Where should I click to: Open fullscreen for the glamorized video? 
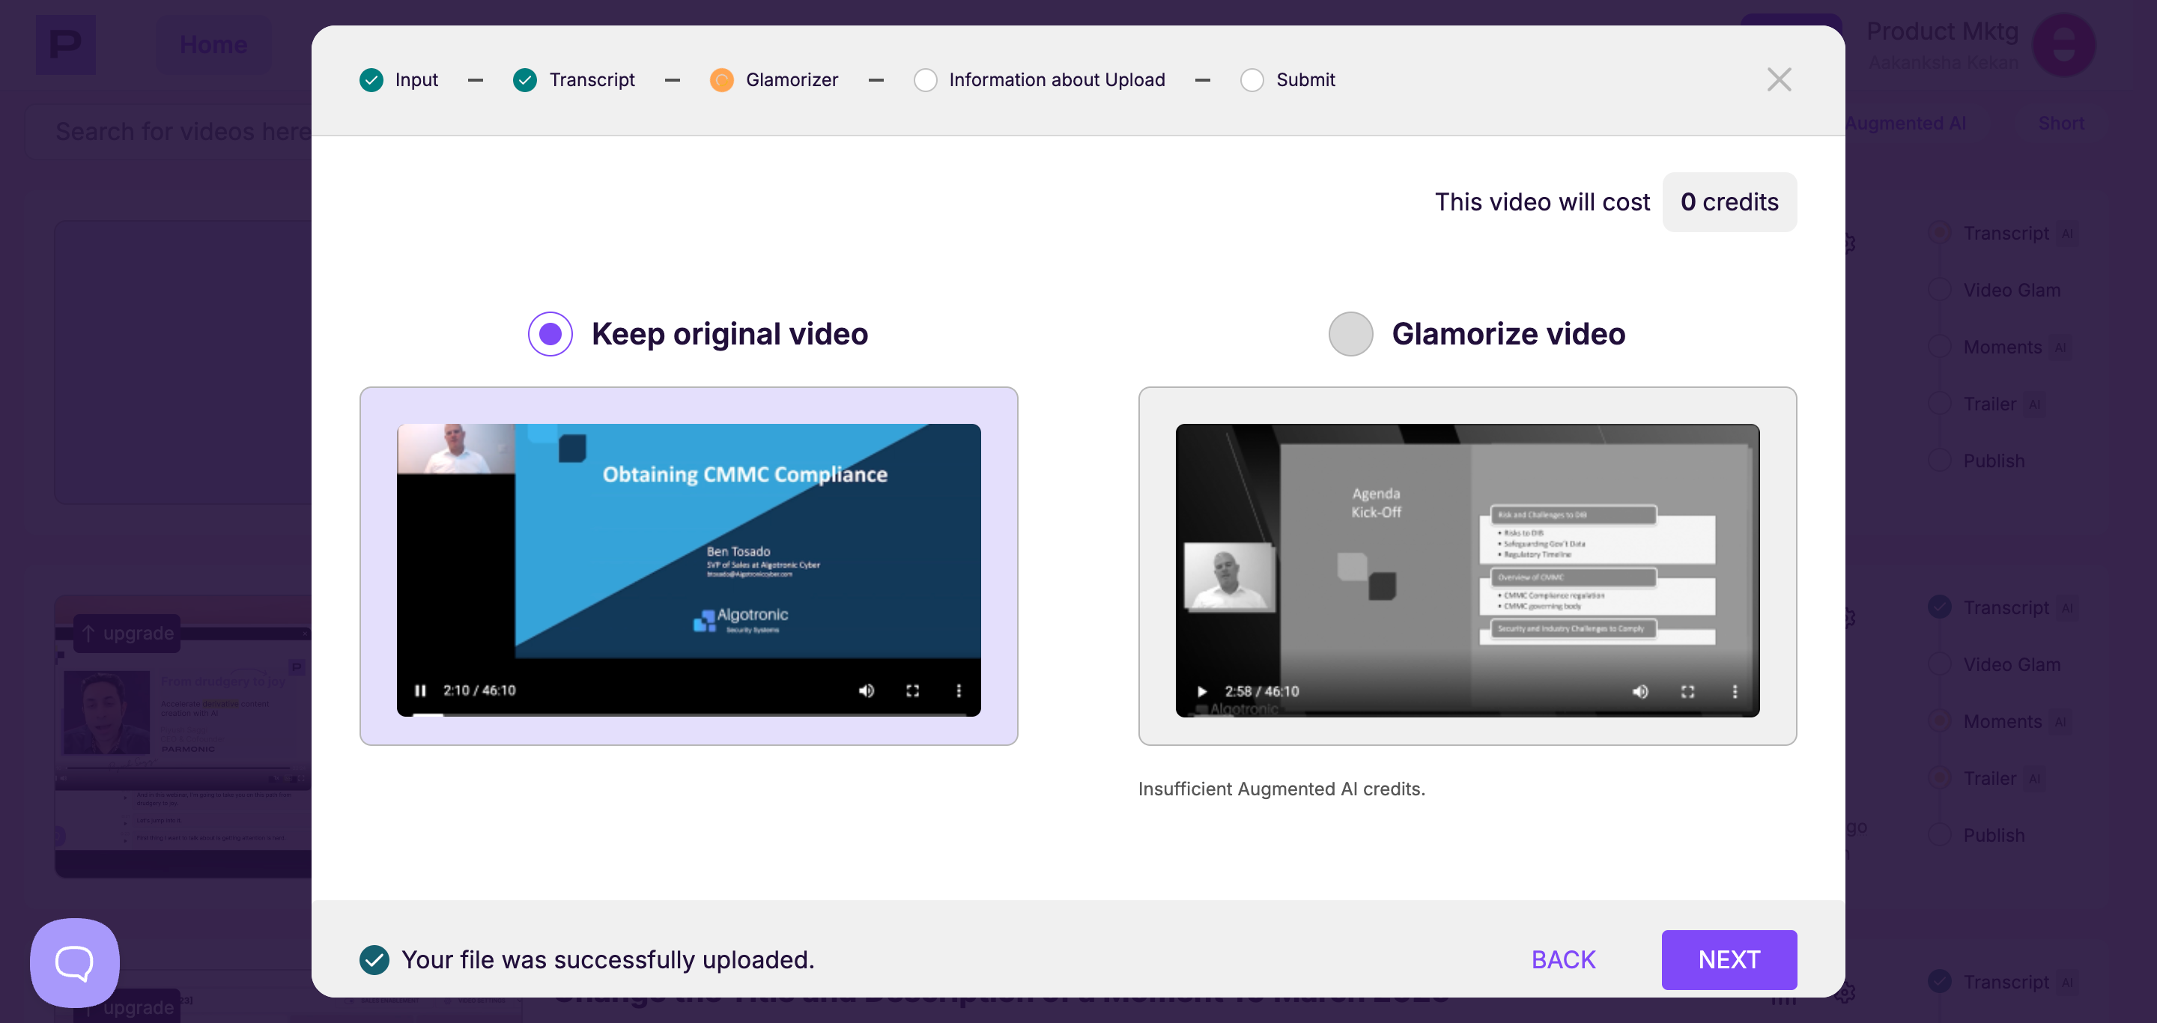1687,691
